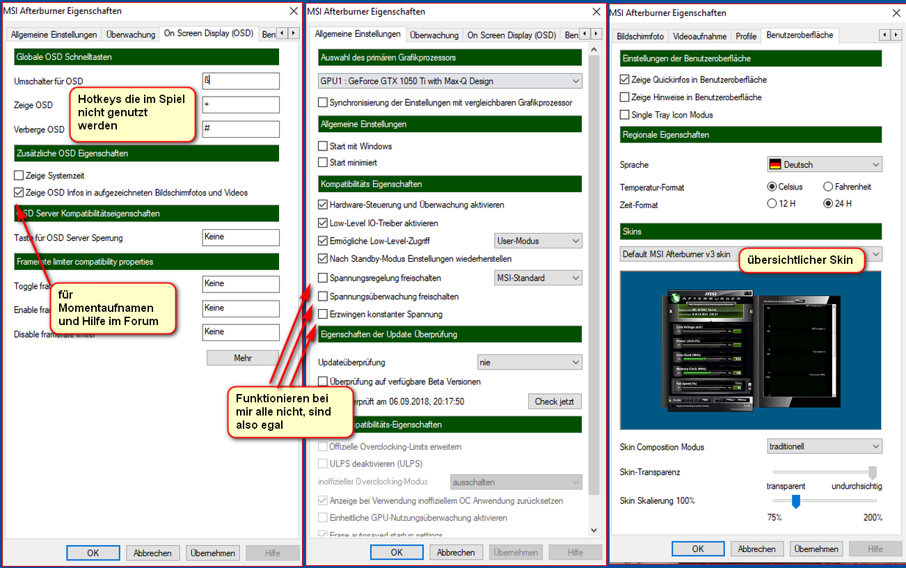Enable Start mit Windows
The width and height of the screenshot is (906, 568).
[x=323, y=146]
